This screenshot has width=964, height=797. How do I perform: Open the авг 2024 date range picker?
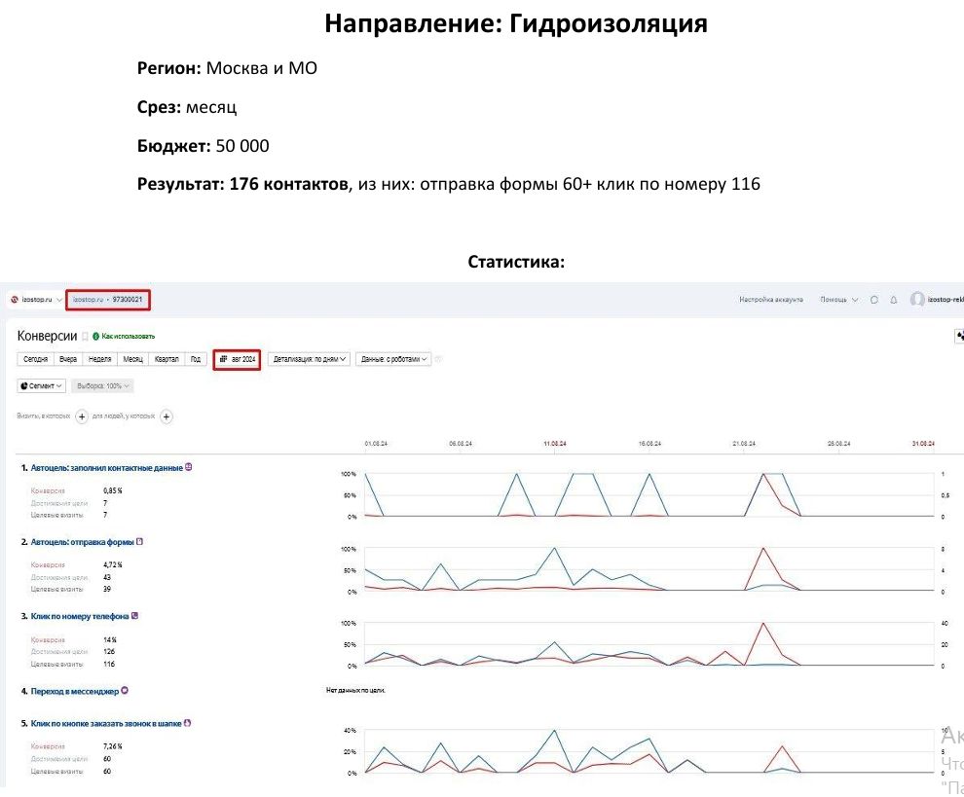238,359
